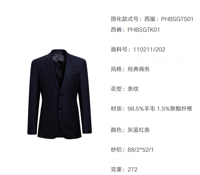
Task: Click the 风格 label
Action: click(116, 69)
